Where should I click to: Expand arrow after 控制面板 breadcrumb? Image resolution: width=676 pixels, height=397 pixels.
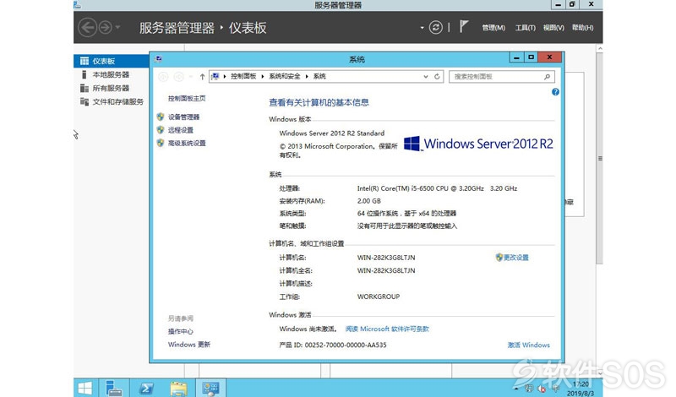(263, 76)
